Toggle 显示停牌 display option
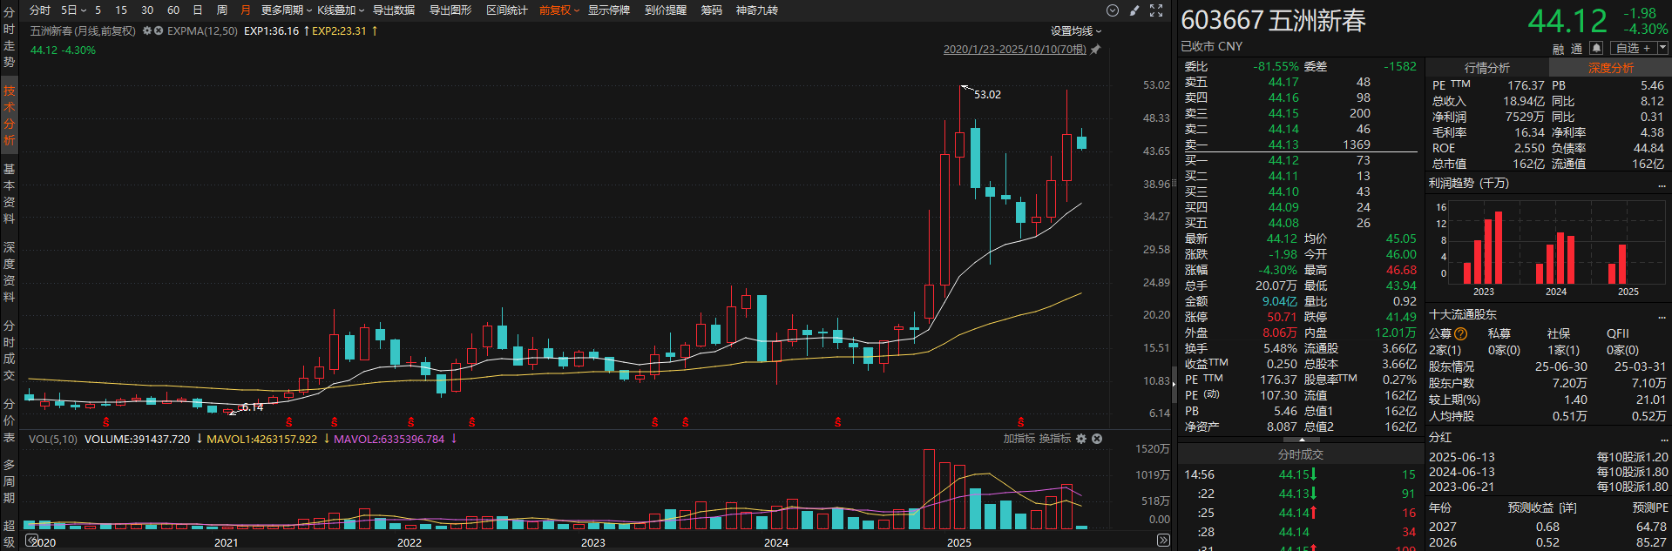The width and height of the screenshot is (1672, 551). pos(608,10)
